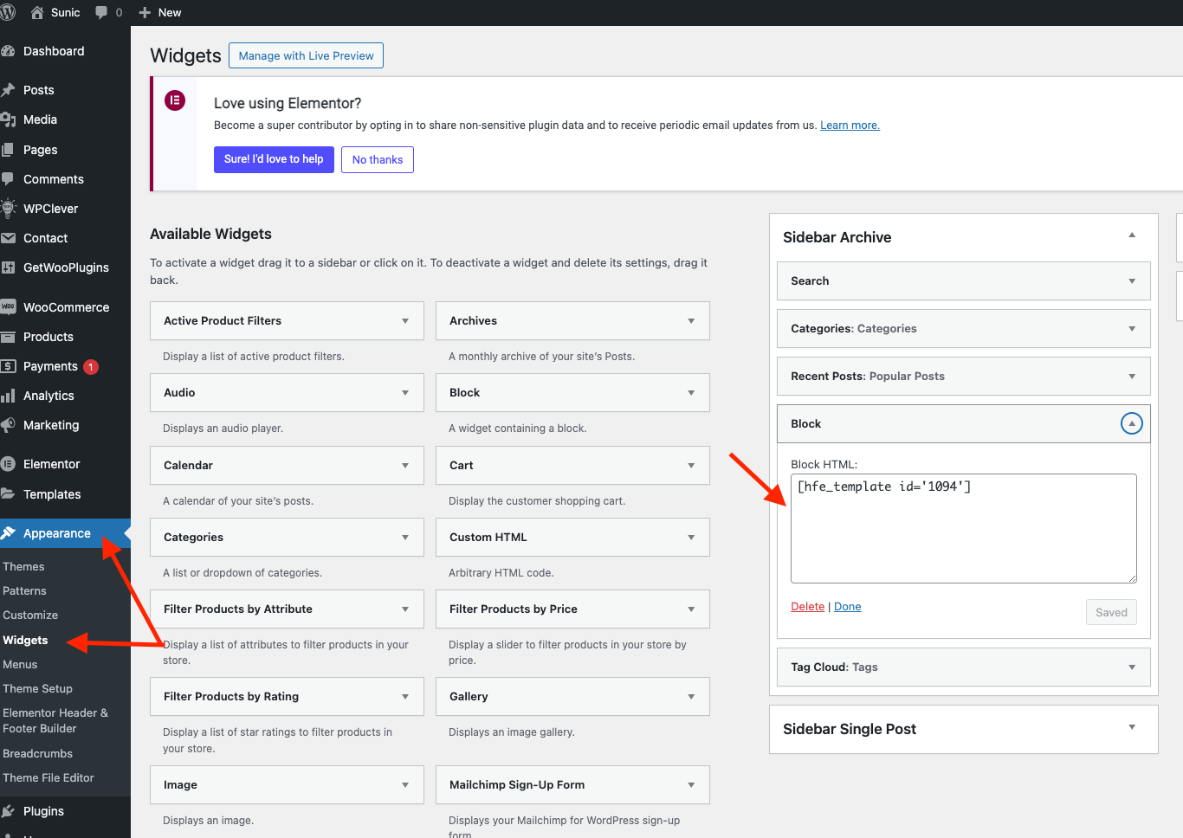
Task: Click the Elementor logo icon in notice
Action: coord(175,100)
